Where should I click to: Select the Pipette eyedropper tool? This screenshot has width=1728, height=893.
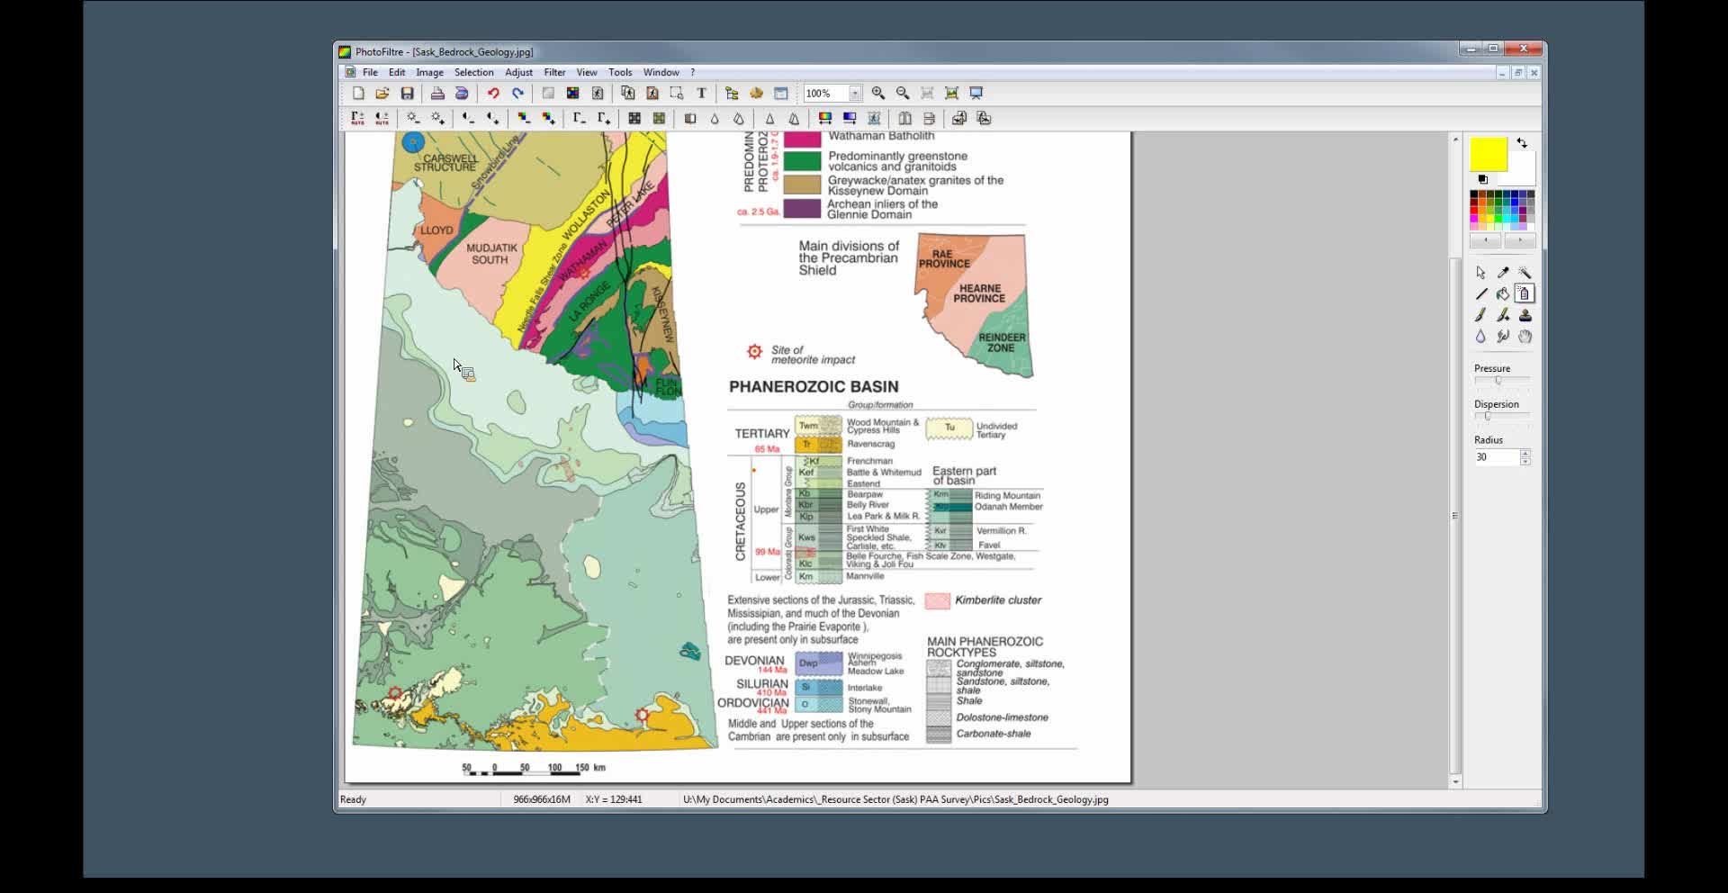click(1502, 273)
